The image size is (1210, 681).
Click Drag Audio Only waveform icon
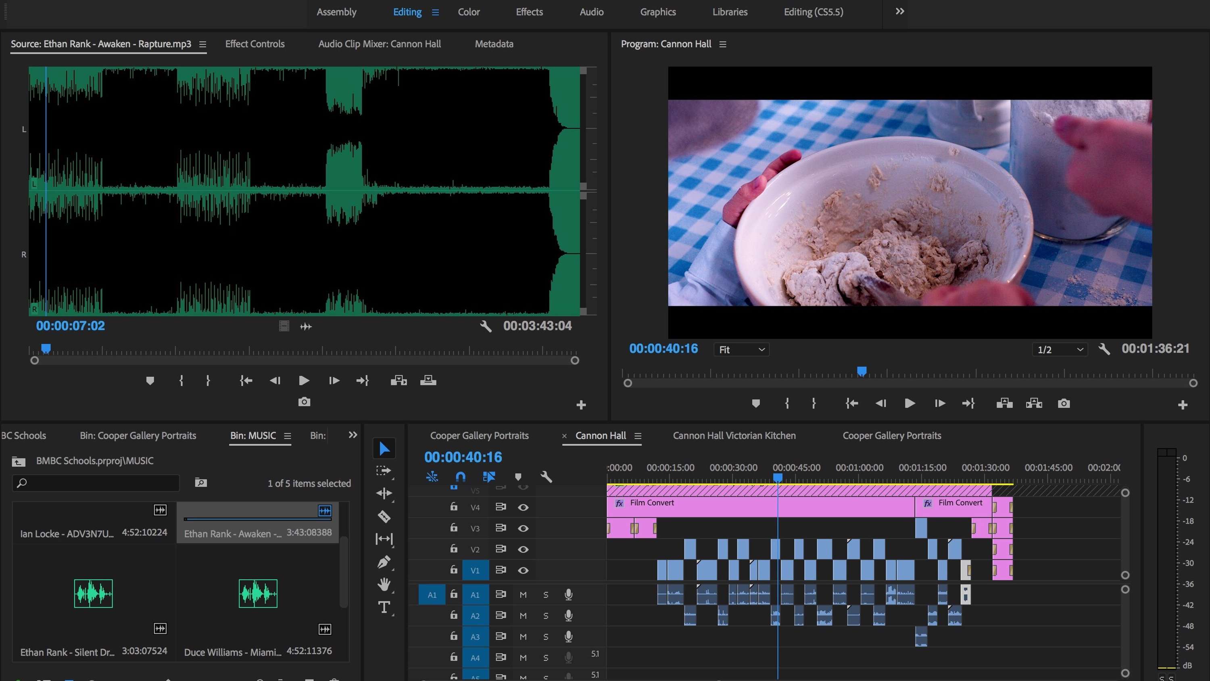coord(306,327)
